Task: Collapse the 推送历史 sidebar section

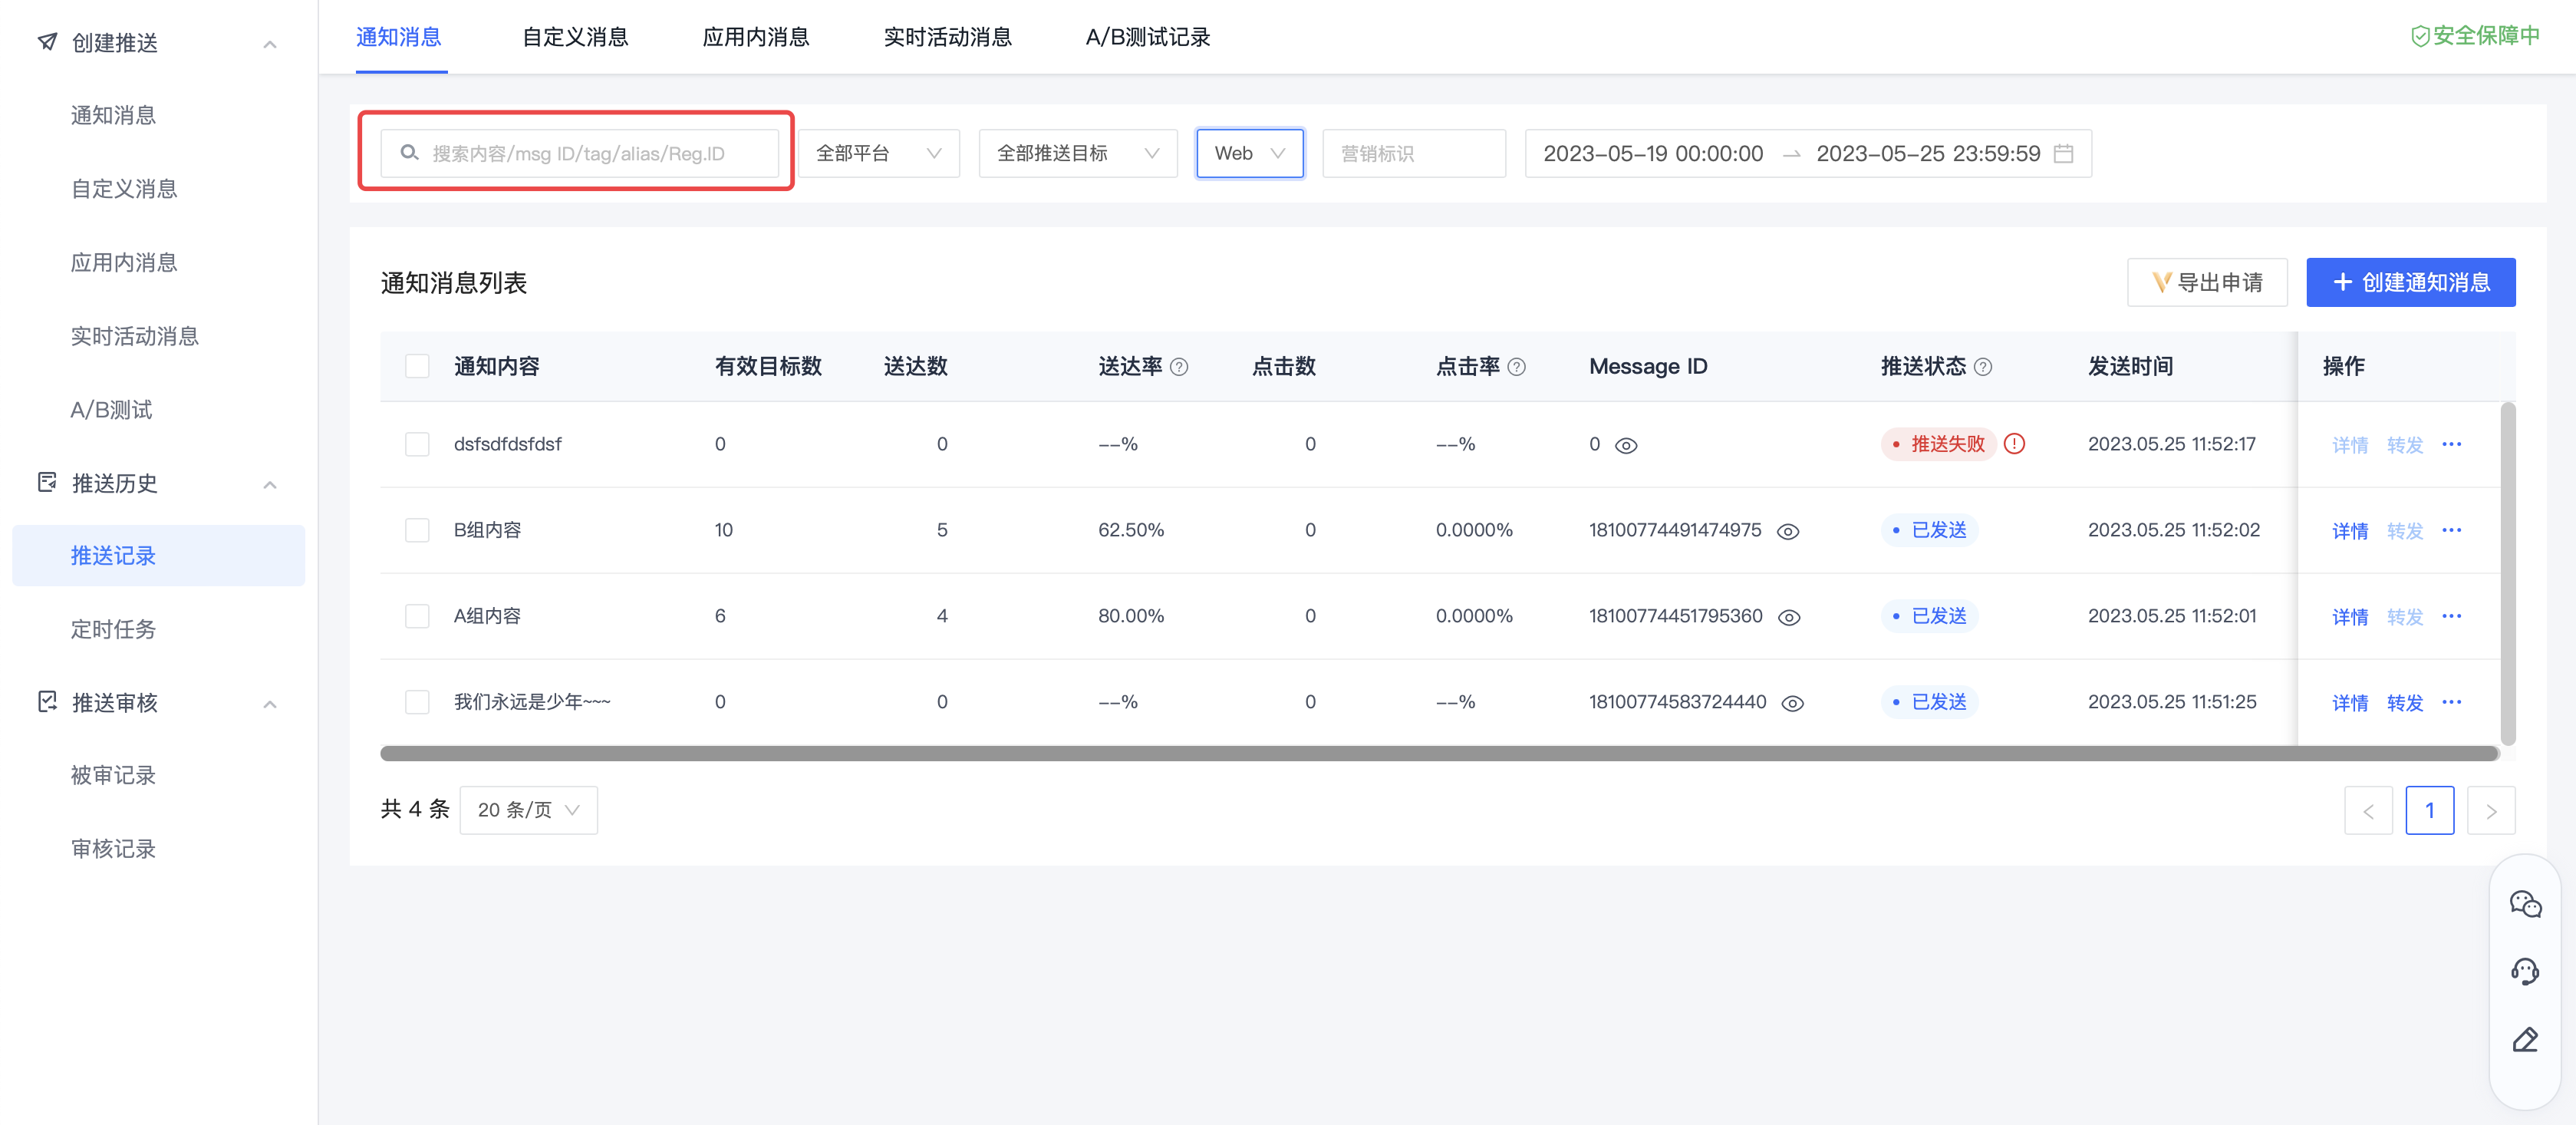Action: tap(270, 485)
